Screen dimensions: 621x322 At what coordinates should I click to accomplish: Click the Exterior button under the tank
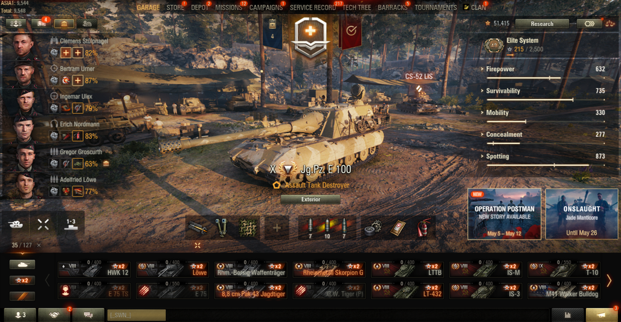coord(310,200)
